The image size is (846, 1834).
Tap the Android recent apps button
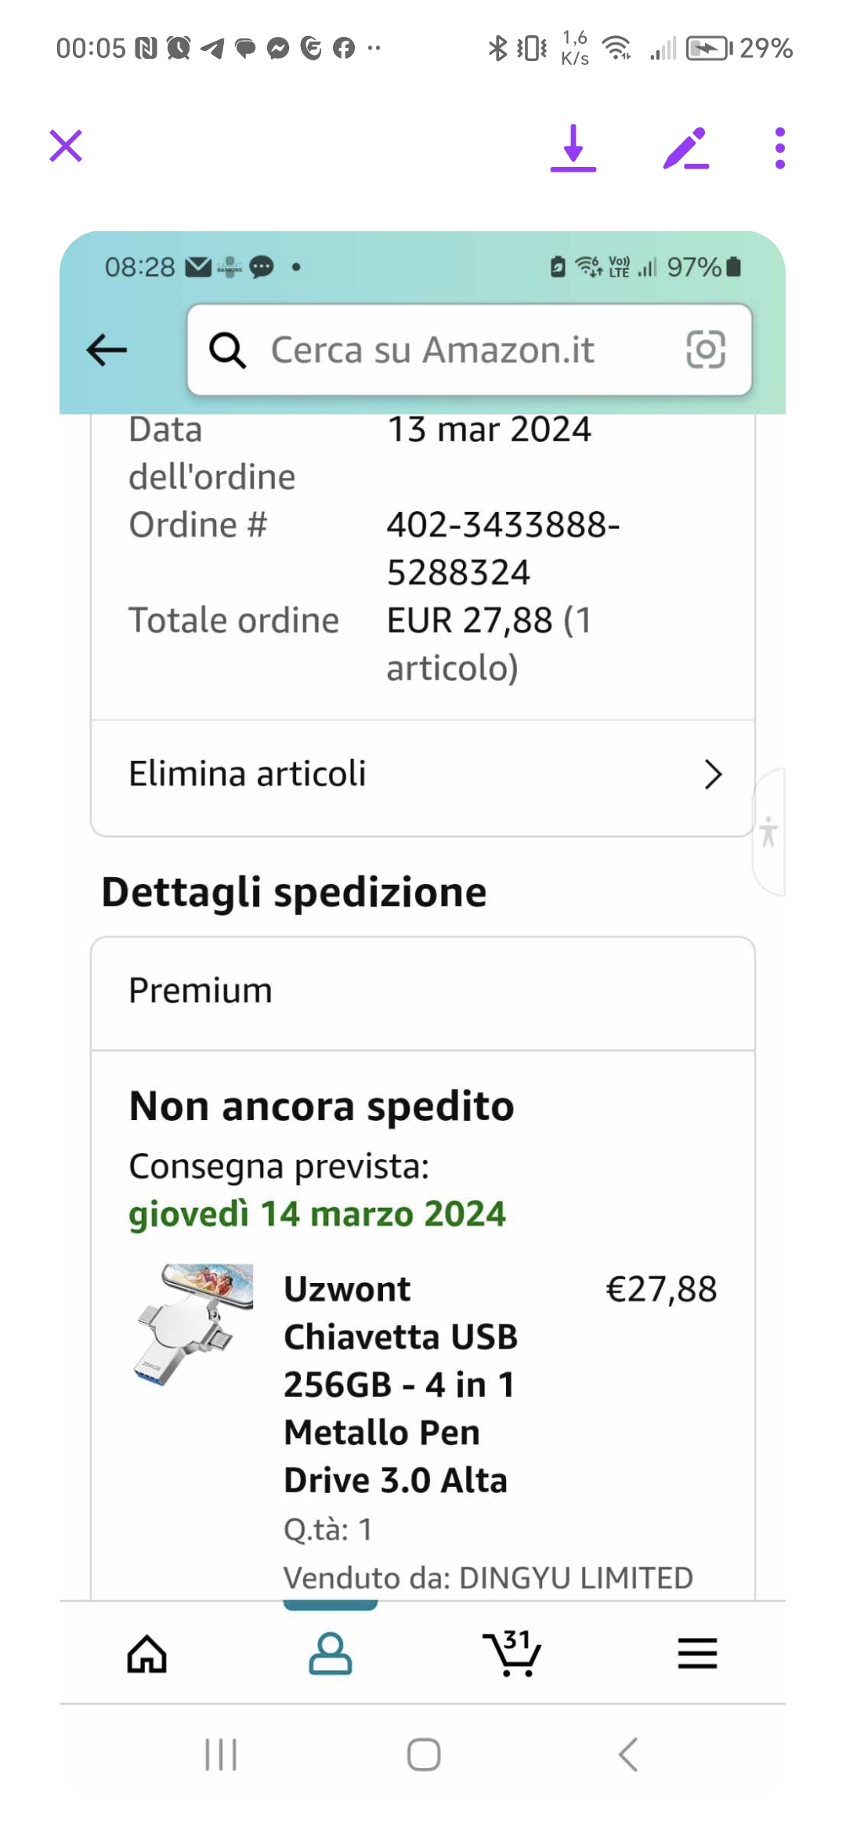221,1754
